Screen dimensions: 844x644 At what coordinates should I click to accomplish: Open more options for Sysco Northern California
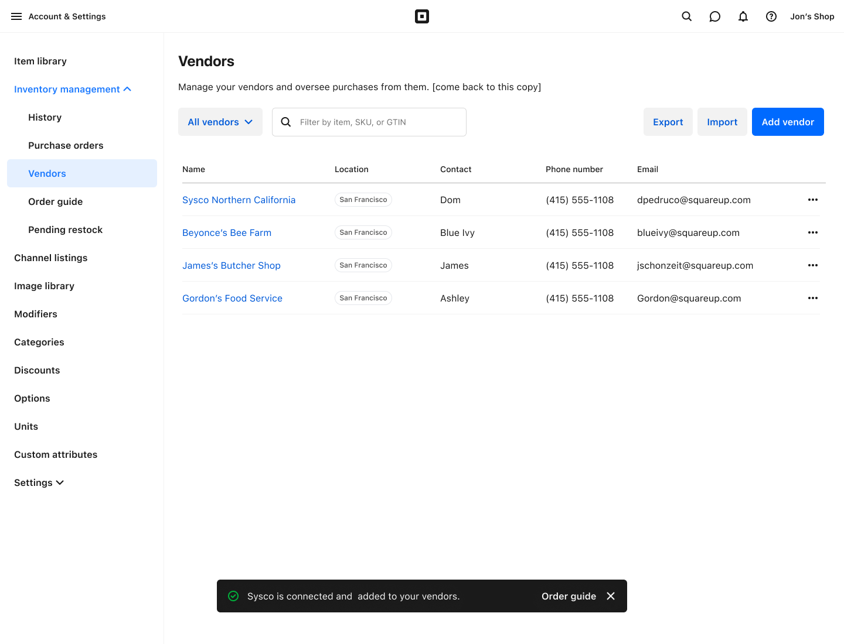tap(812, 200)
